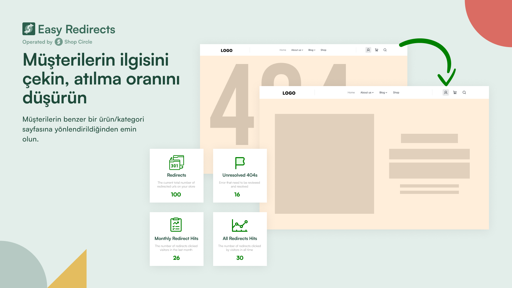Viewport: 512px width, 288px height.
Task: Click the 'Müşterilerin benzer bir ürün/kategori' paragraph
Action: [83, 129]
